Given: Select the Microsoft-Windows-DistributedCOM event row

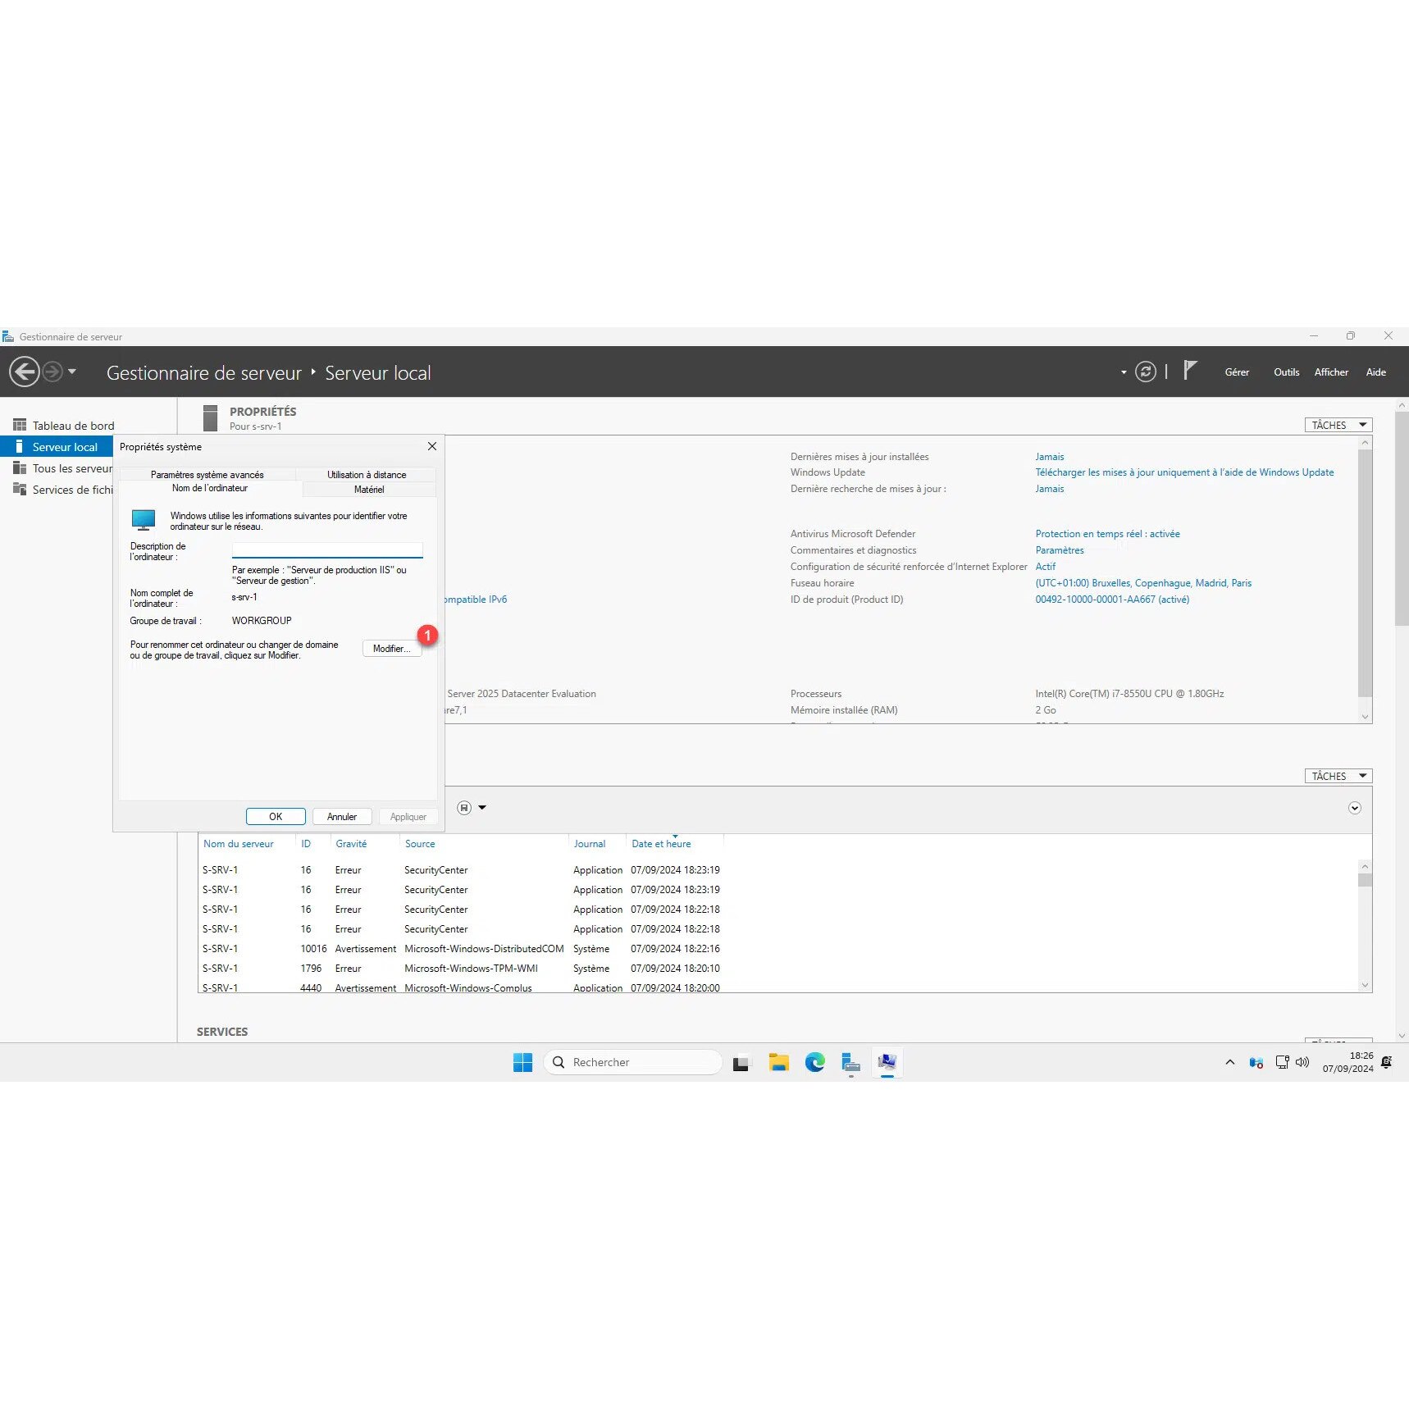Looking at the screenshot, I should coord(461,948).
